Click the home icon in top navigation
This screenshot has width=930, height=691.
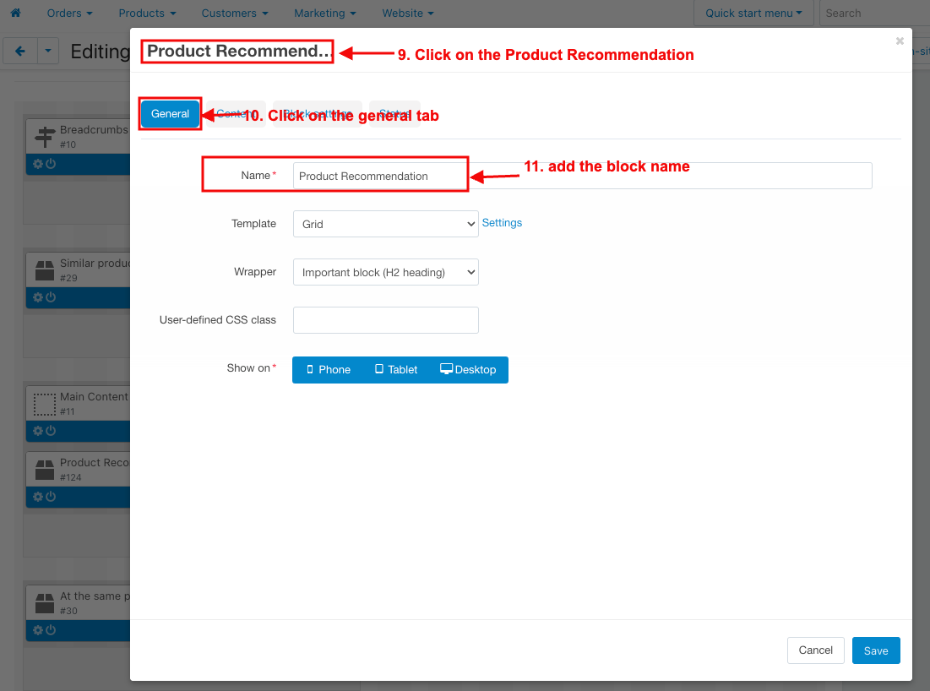(x=16, y=13)
